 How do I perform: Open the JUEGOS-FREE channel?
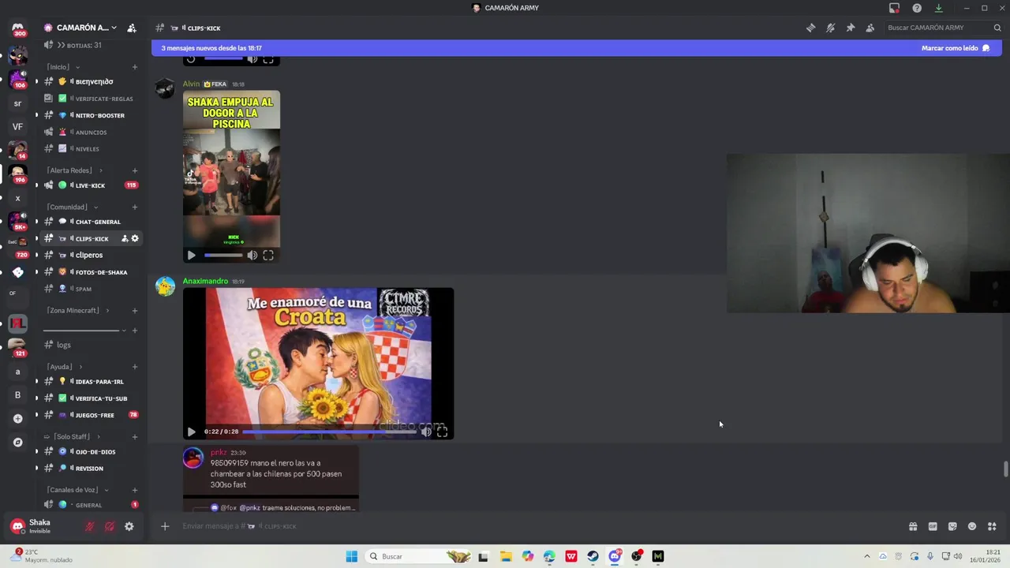pyautogui.click(x=91, y=415)
